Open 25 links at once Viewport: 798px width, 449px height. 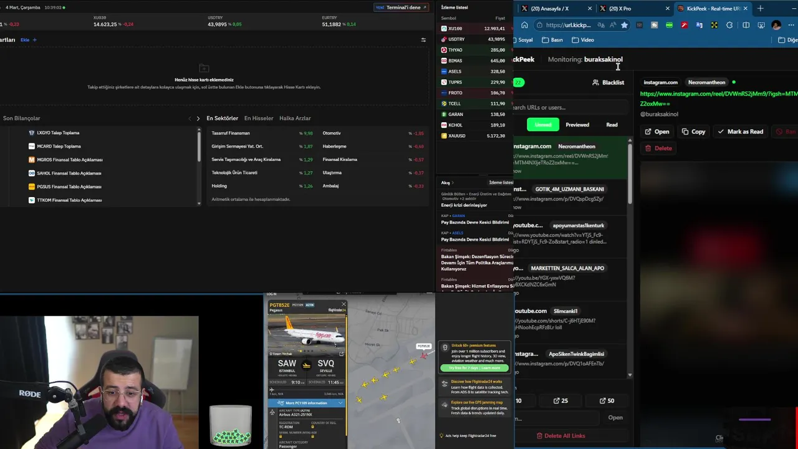[x=560, y=400]
